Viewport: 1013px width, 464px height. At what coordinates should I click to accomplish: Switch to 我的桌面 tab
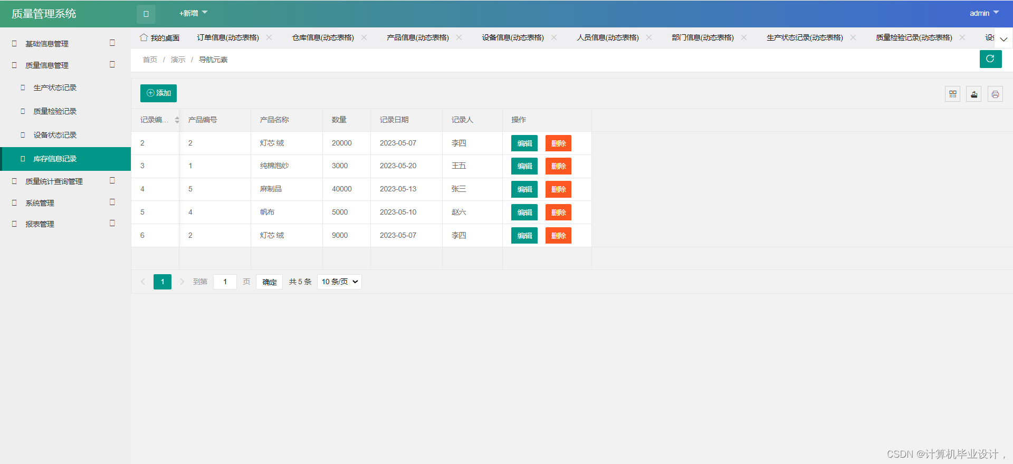pos(160,38)
